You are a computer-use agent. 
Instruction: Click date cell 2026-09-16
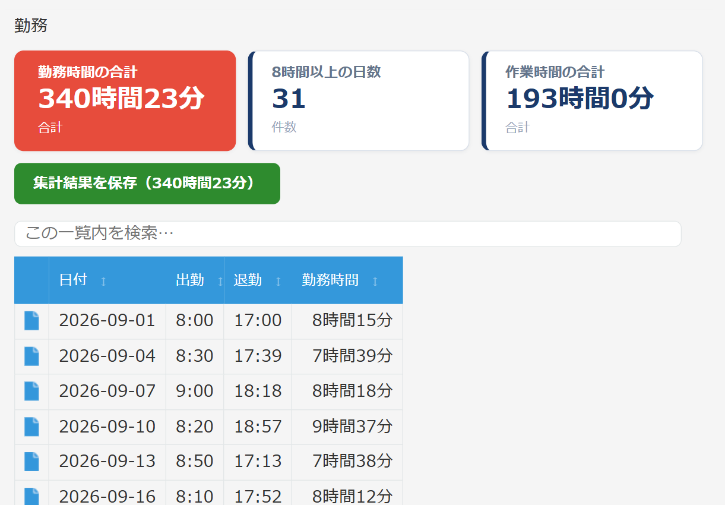tap(107, 493)
